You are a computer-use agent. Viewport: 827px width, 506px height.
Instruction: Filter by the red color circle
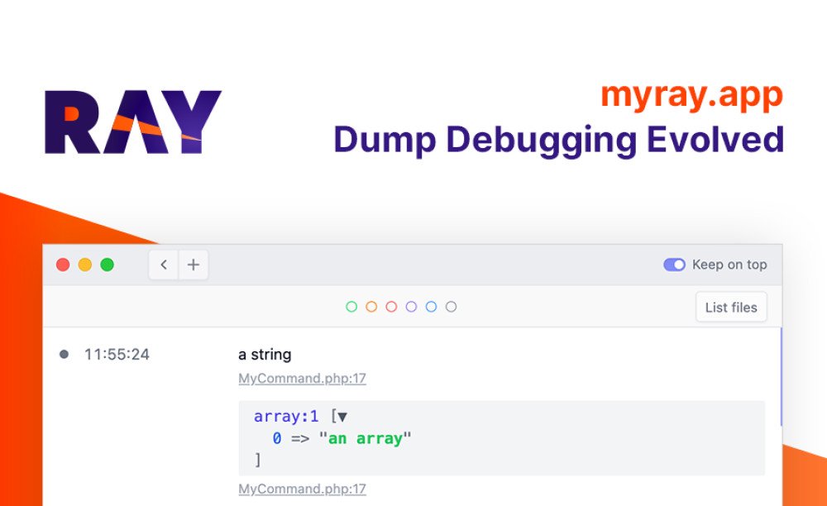click(391, 307)
